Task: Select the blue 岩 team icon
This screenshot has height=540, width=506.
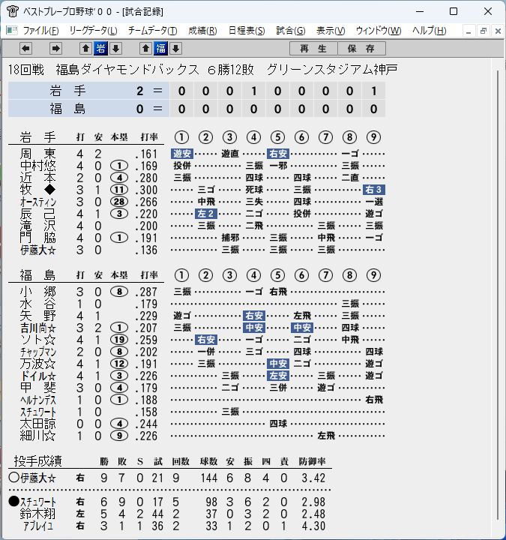Action: coord(100,49)
